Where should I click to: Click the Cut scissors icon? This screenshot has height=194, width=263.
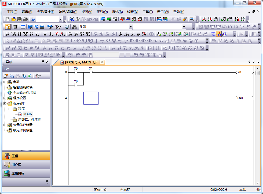(x=72, y=19)
